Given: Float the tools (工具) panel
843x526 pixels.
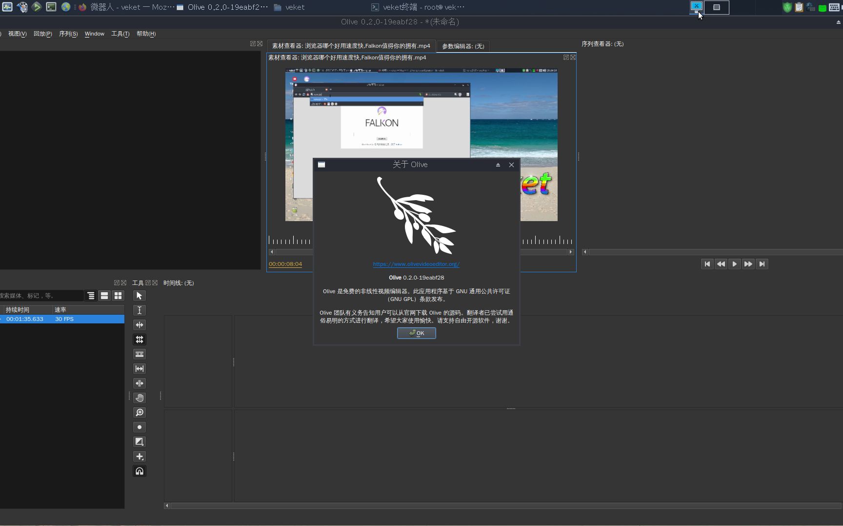Looking at the screenshot, I should [x=148, y=282].
